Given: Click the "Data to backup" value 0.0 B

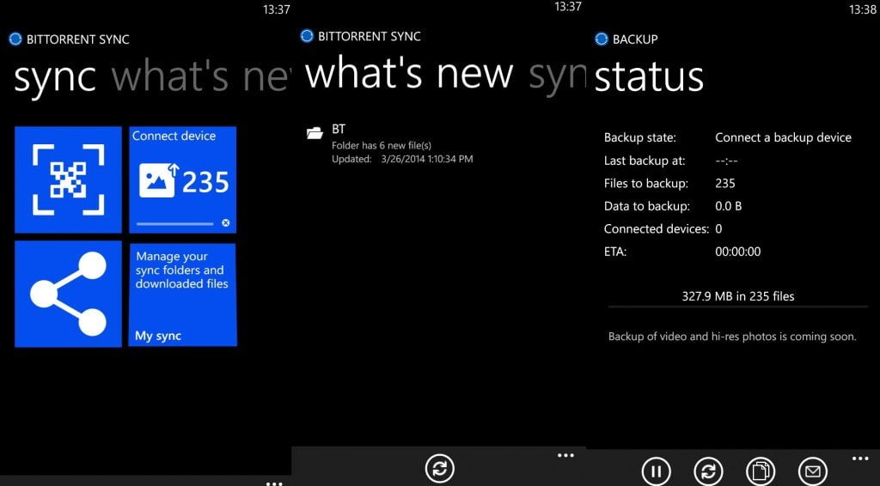Looking at the screenshot, I should tap(729, 206).
